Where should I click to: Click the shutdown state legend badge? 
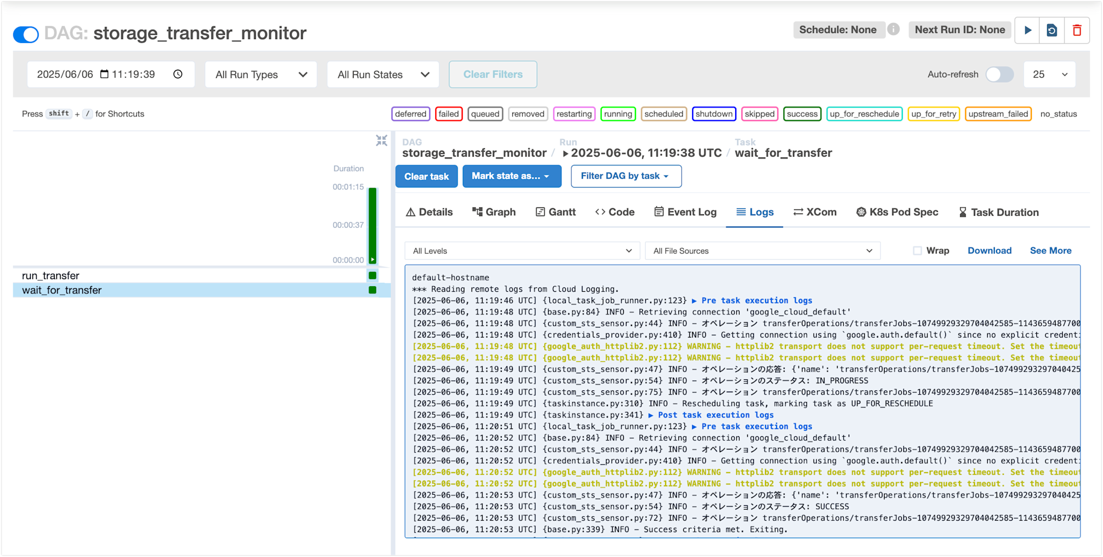[x=714, y=114]
